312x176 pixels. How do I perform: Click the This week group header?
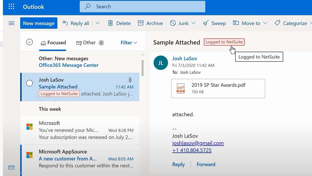click(50, 109)
